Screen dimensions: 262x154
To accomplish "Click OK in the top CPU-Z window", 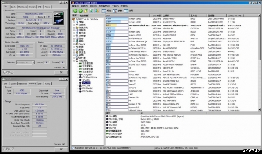I will click(x=61, y=72).
